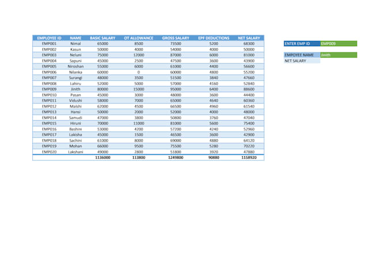Click the basic salary total 1136000

tap(103, 158)
